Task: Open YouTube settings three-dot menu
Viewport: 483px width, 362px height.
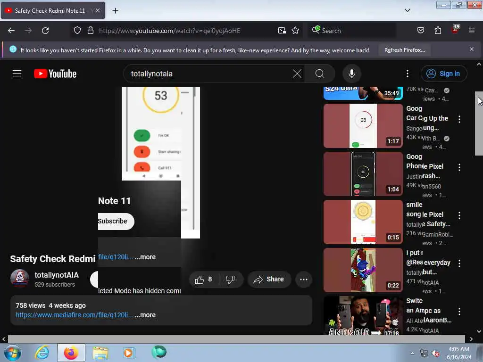Action: click(x=407, y=74)
